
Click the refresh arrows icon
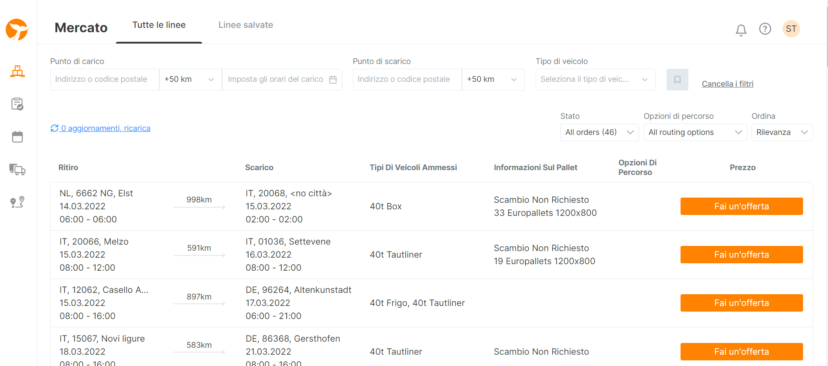coord(55,128)
